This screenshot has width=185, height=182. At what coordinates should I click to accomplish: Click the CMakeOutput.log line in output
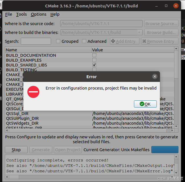[x=90, y=165]
